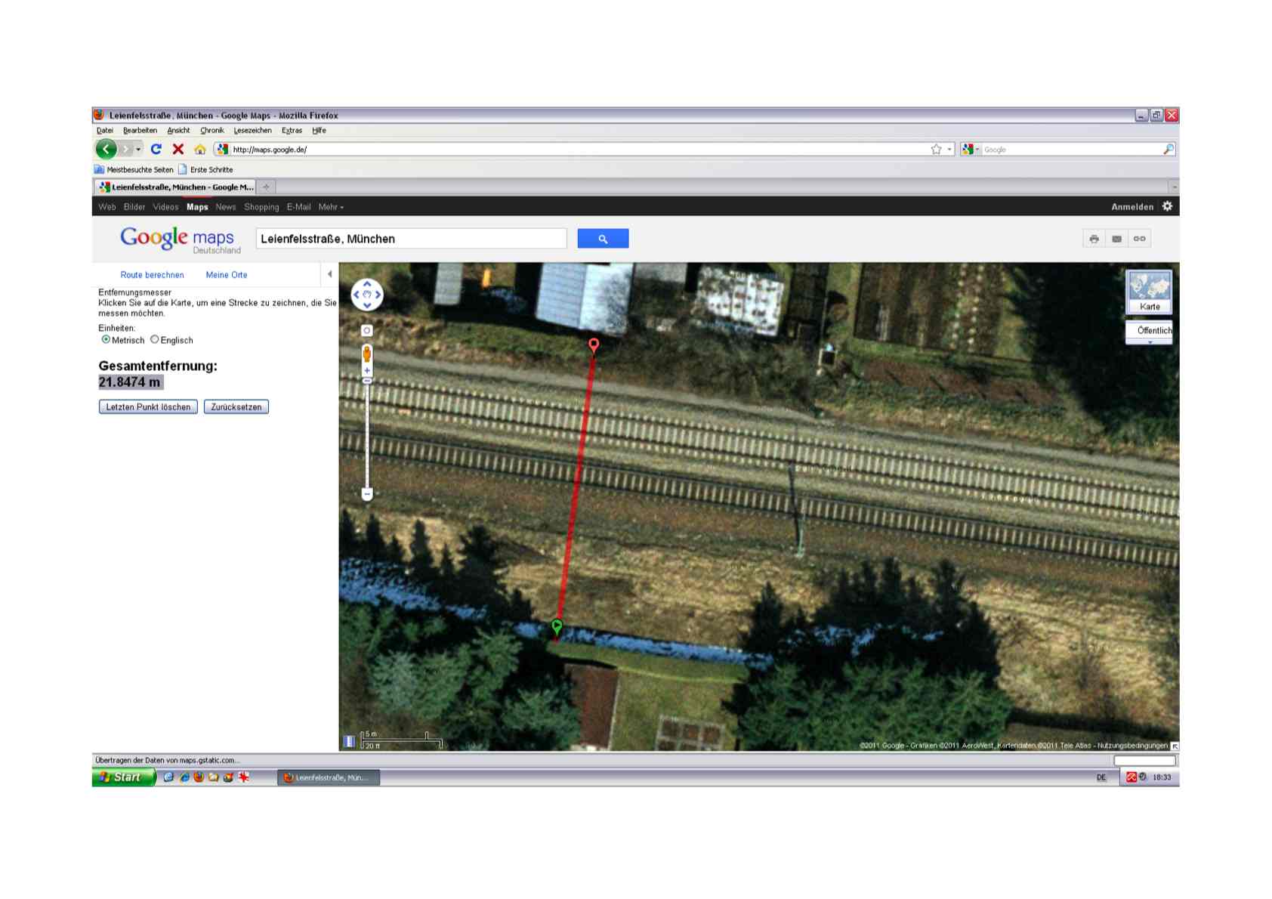The width and height of the screenshot is (1272, 899).
Task: Zoom out with the minus on slider
Action: (x=367, y=495)
